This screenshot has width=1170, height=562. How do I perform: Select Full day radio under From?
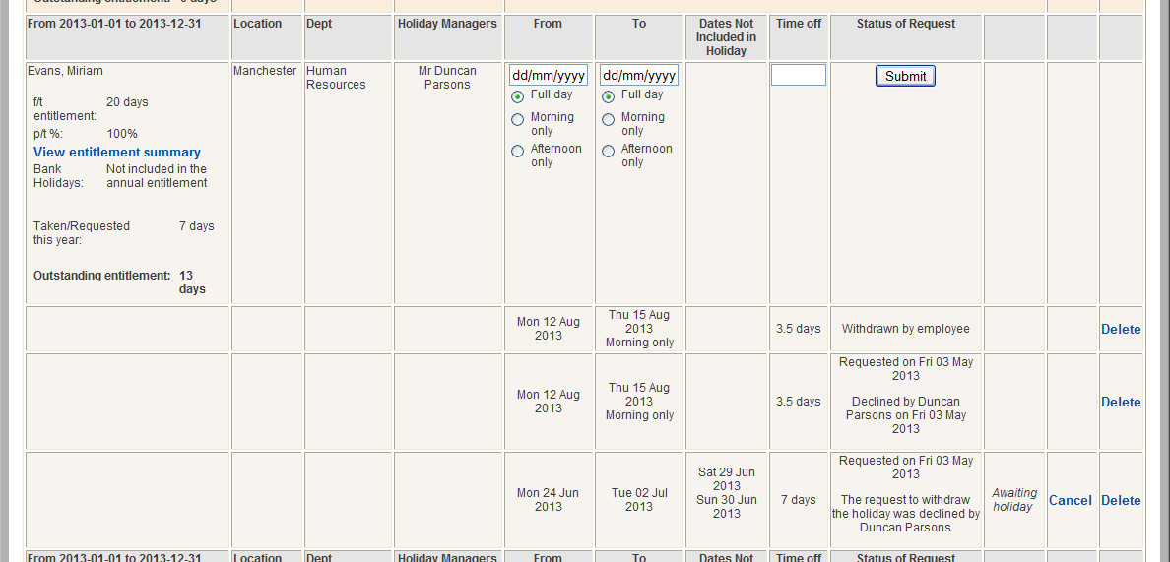(517, 96)
